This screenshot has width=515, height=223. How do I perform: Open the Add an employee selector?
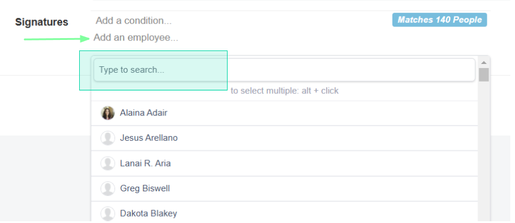coord(136,38)
